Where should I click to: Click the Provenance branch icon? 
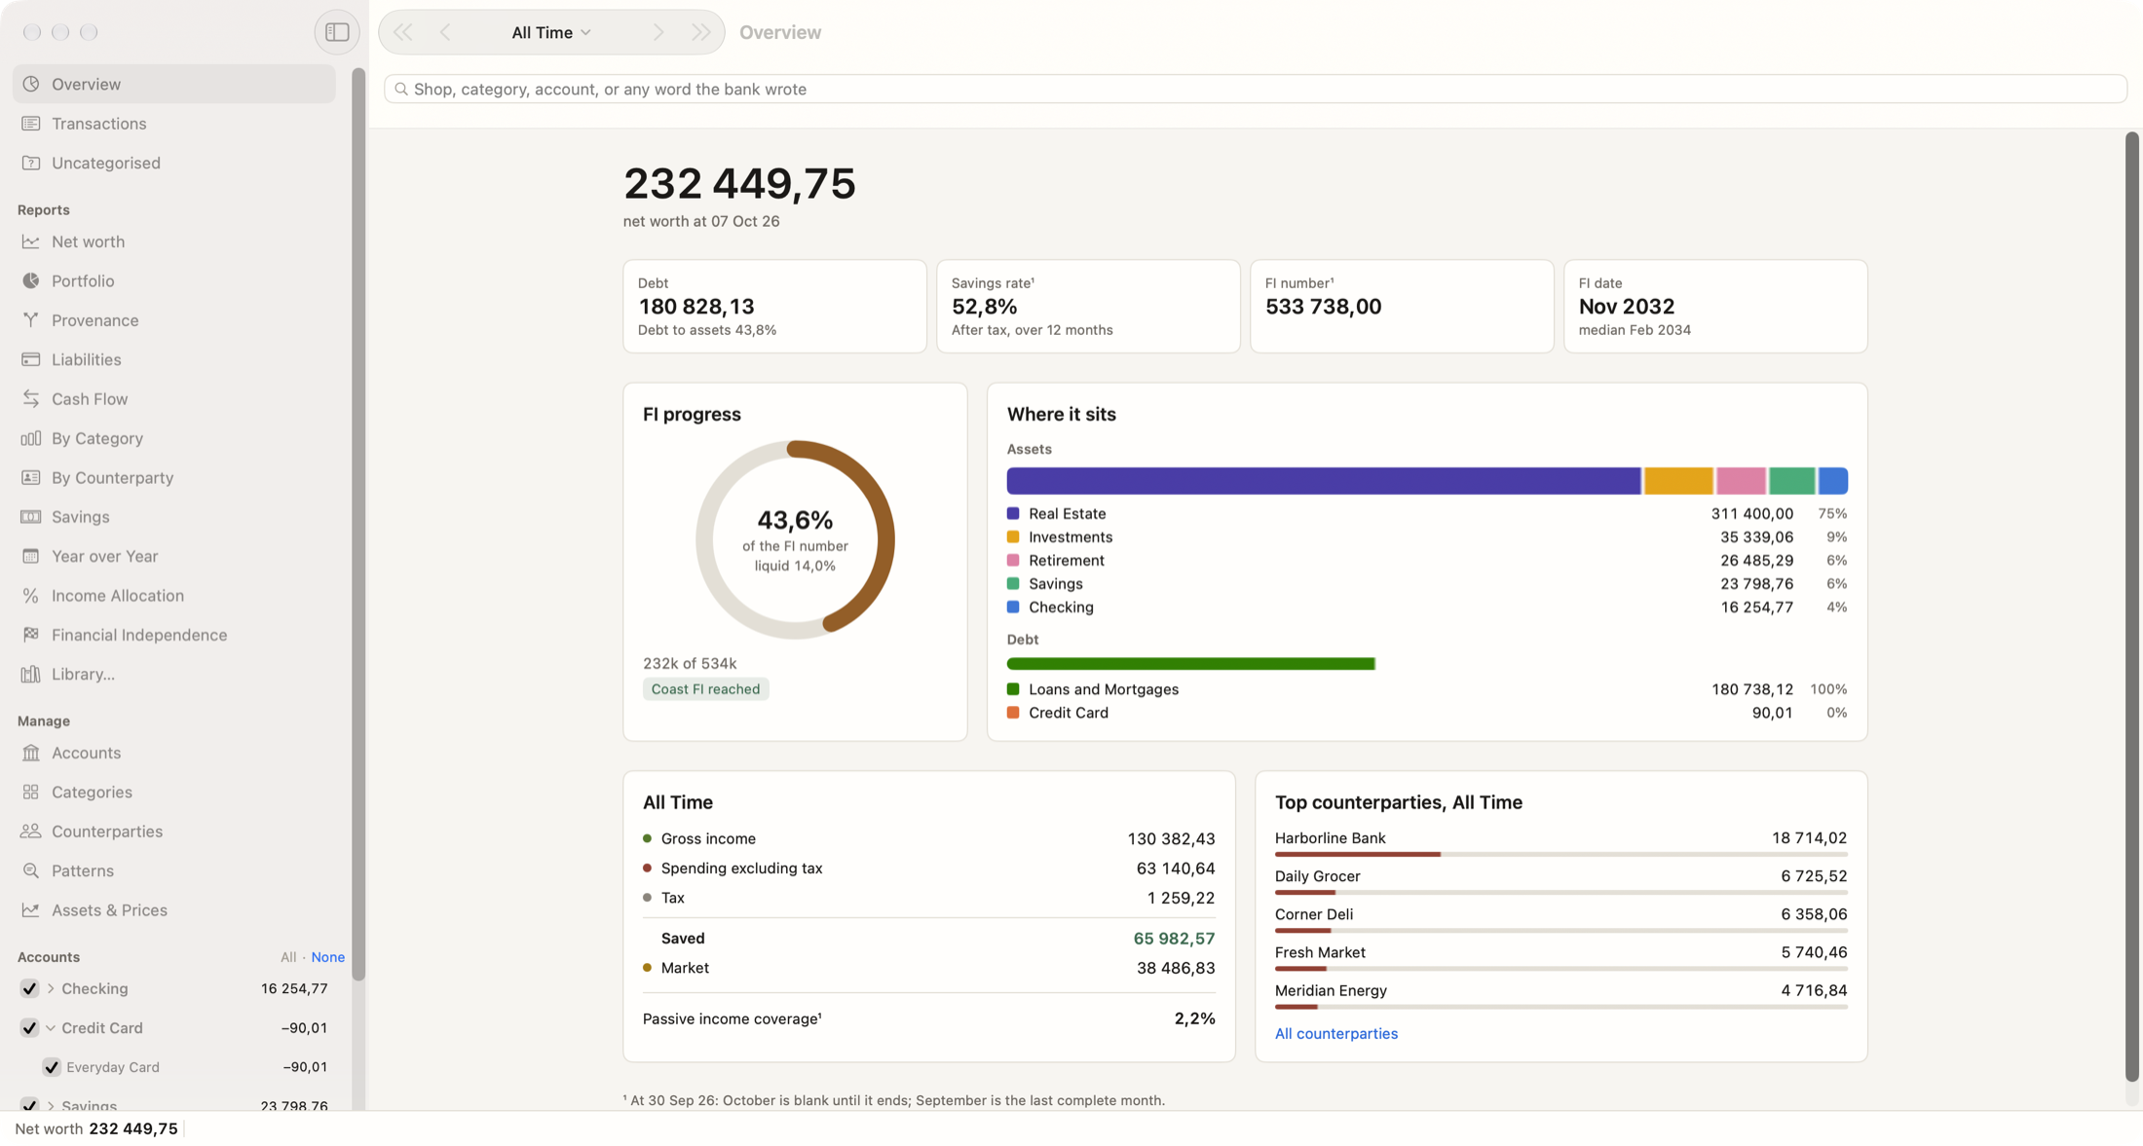31,320
